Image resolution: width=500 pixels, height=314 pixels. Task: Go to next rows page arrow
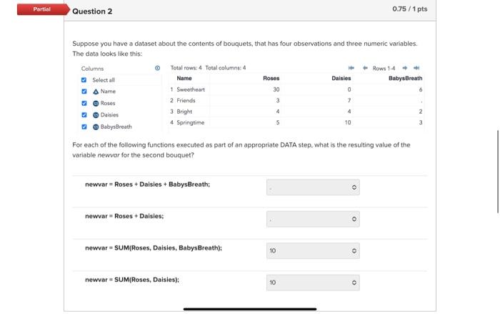click(405, 68)
